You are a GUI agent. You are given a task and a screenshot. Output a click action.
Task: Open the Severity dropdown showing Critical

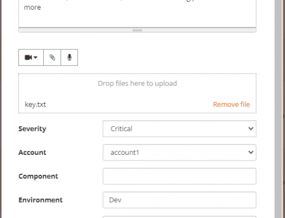point(180,129)
